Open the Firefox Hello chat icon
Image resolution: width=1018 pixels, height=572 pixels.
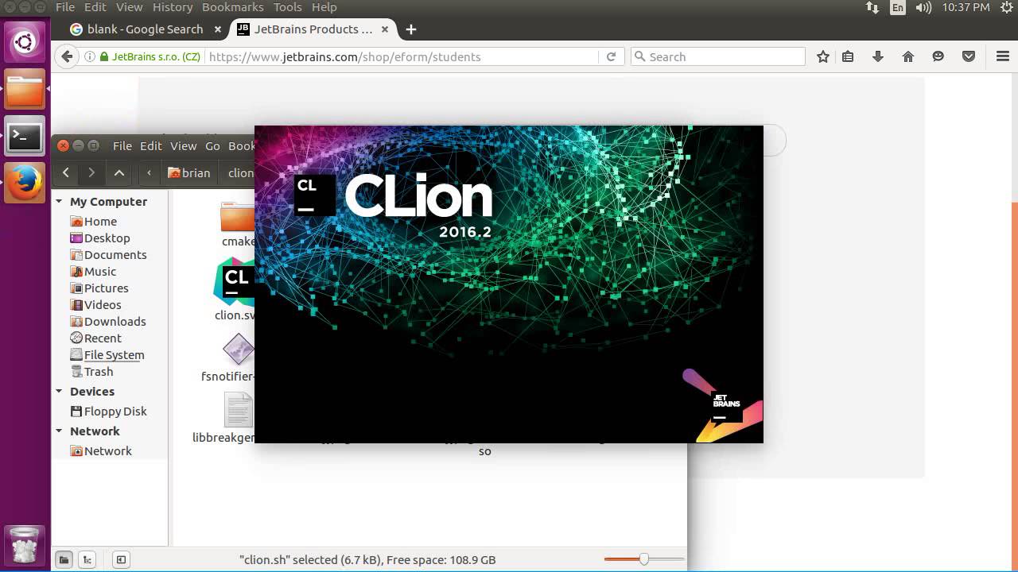[x=938, y=56]
